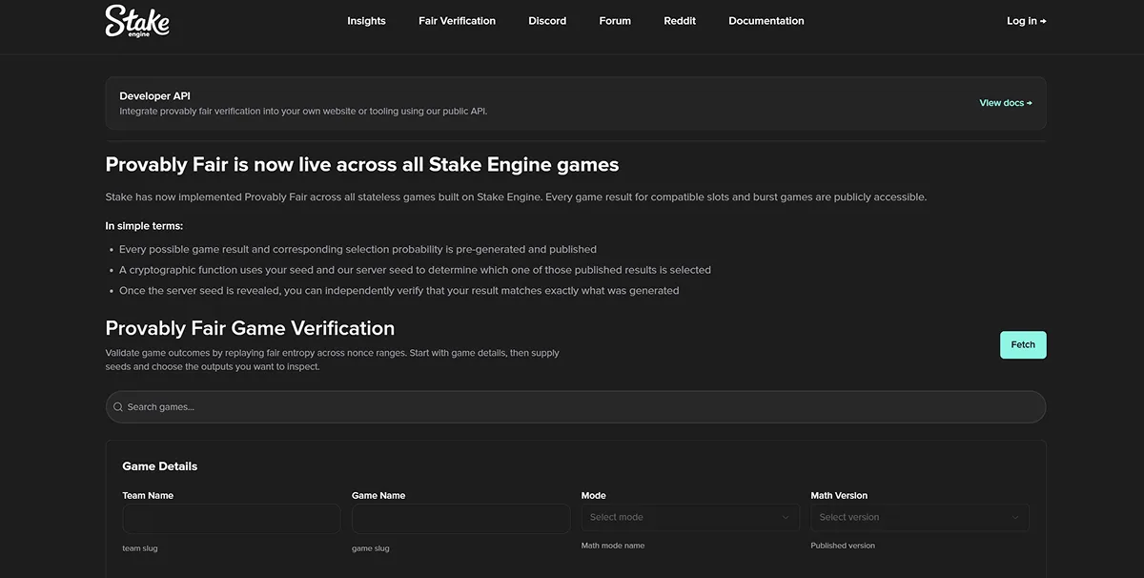Click the 'Published version' helper text
This screenshot has height=578, width=1144.
click(843, 546)
